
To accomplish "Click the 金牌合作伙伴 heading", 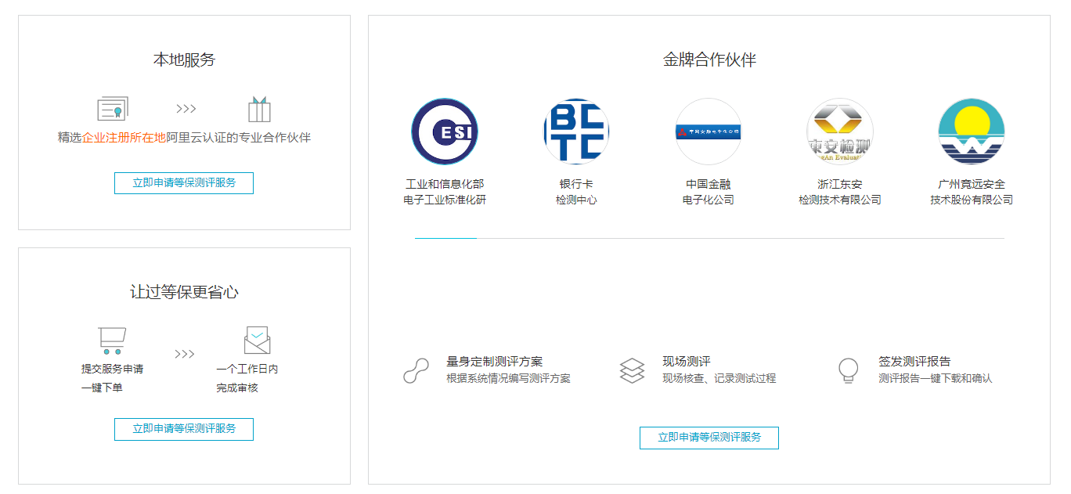I will [709, 59].
